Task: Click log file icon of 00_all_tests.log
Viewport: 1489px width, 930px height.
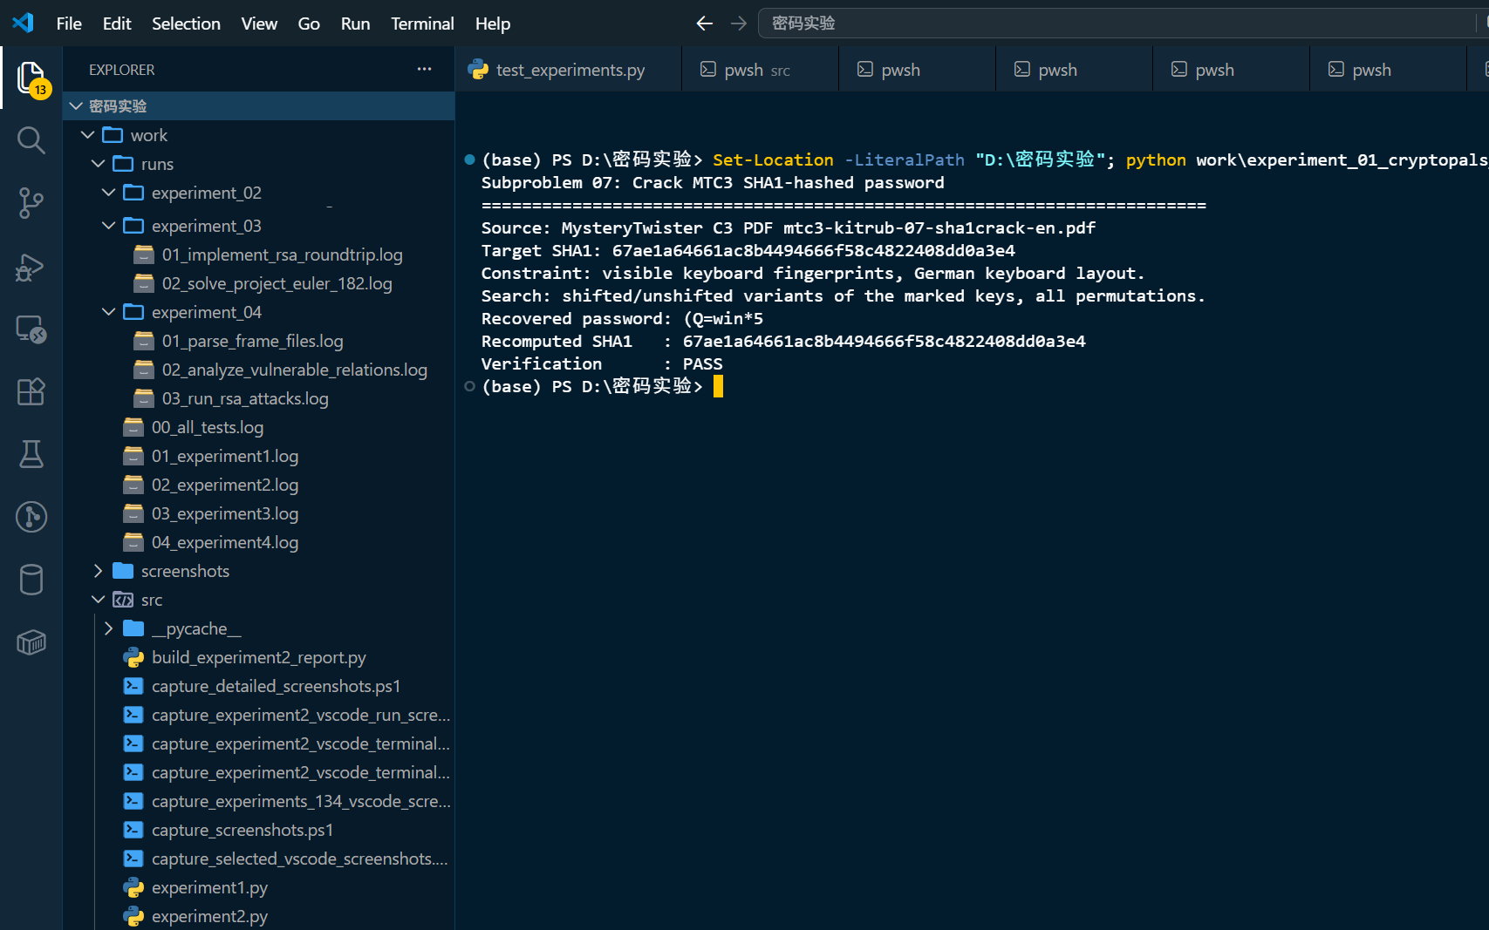Action: (x=133, y=427)
